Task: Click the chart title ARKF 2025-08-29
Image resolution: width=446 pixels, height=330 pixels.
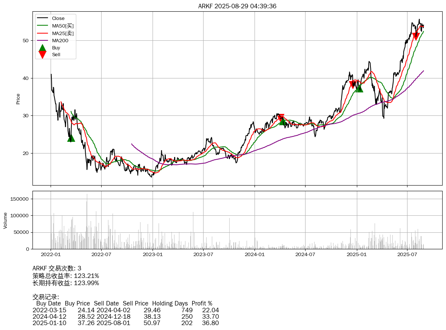Action: [237, 6]
